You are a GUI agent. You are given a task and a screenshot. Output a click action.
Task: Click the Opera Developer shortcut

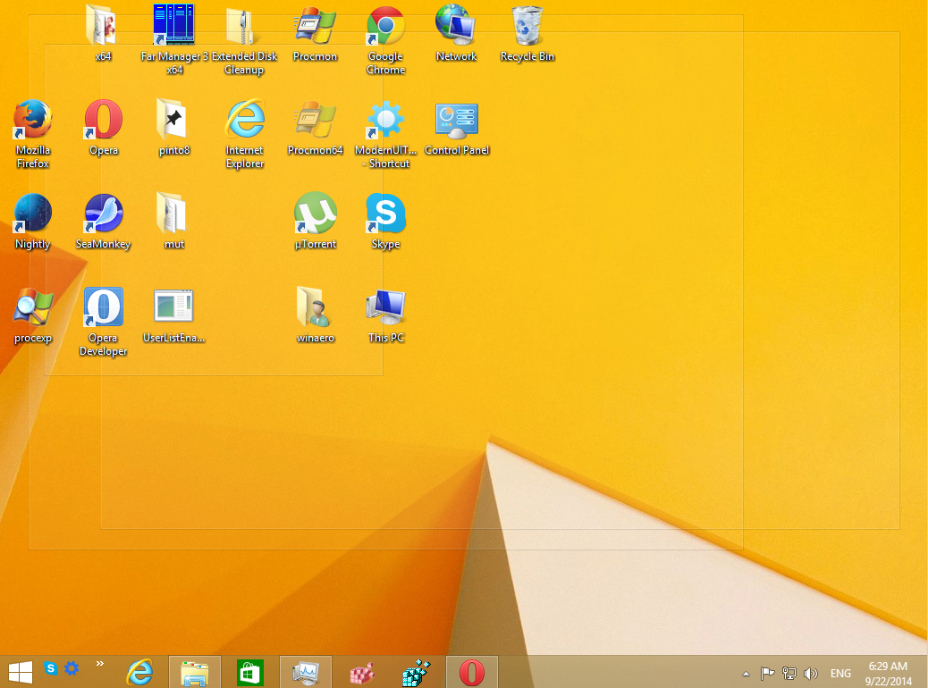(x=104, y=322)
